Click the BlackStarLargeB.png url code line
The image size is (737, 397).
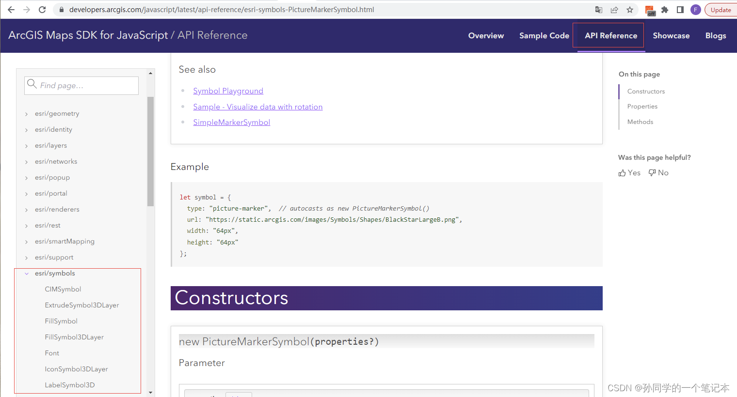[x=325, y=220]
